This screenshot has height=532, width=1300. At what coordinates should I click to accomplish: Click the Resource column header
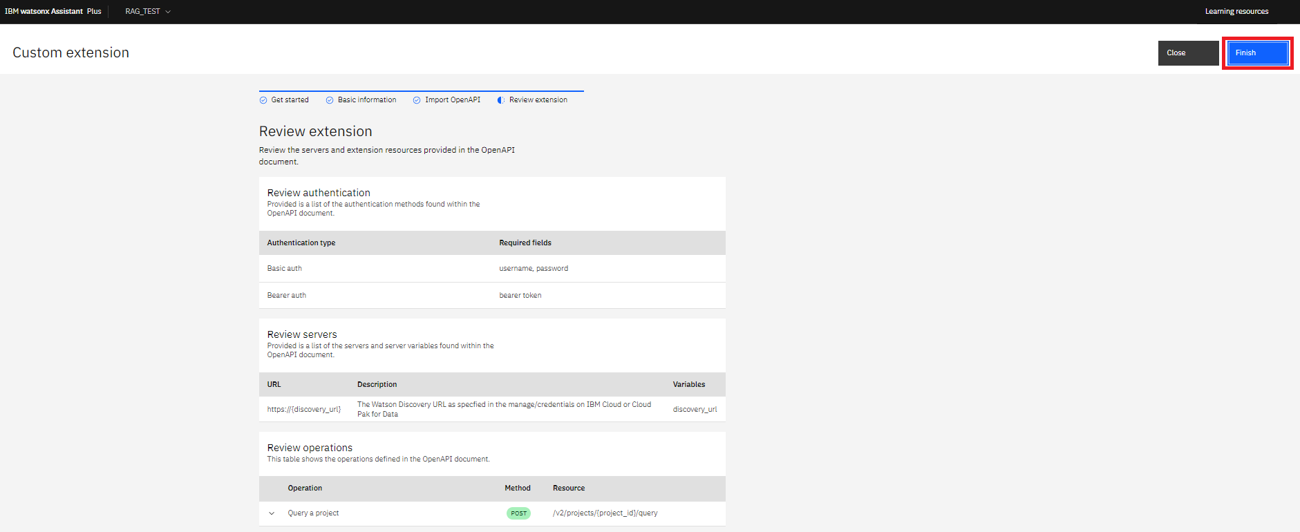569,488
